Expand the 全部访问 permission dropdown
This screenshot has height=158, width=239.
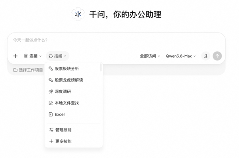pyautogui.click(x=150, y=56)
